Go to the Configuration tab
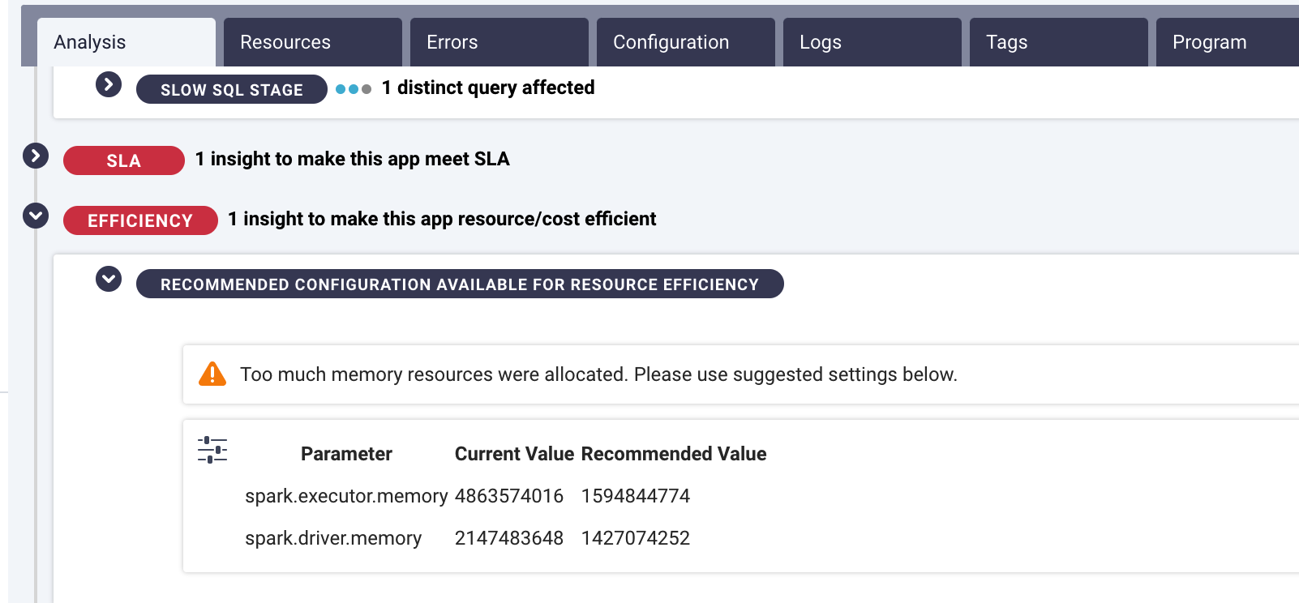Image resolution: width=1299 pixels, height=603 pixels. [685, 42]
